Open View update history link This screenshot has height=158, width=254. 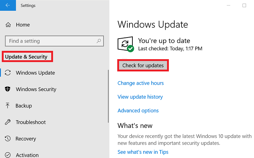[140, 97]
